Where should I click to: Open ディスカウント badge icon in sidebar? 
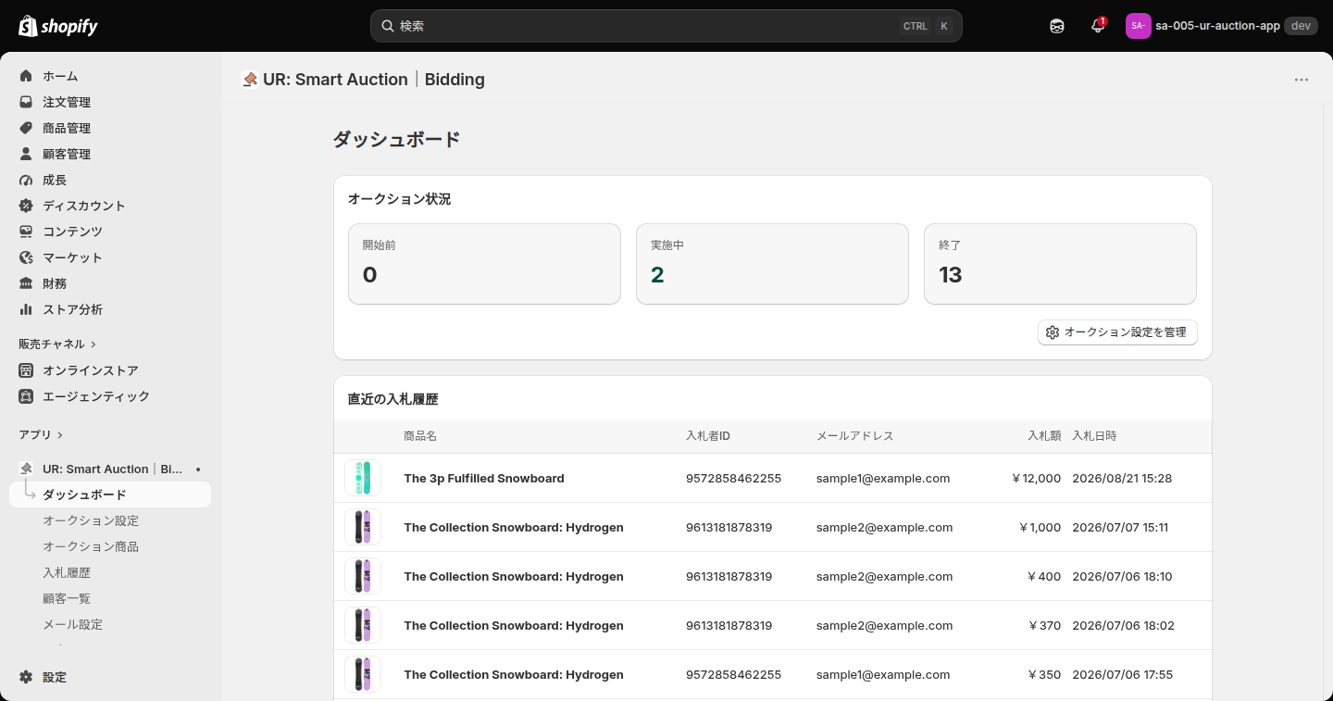(26, 206)
